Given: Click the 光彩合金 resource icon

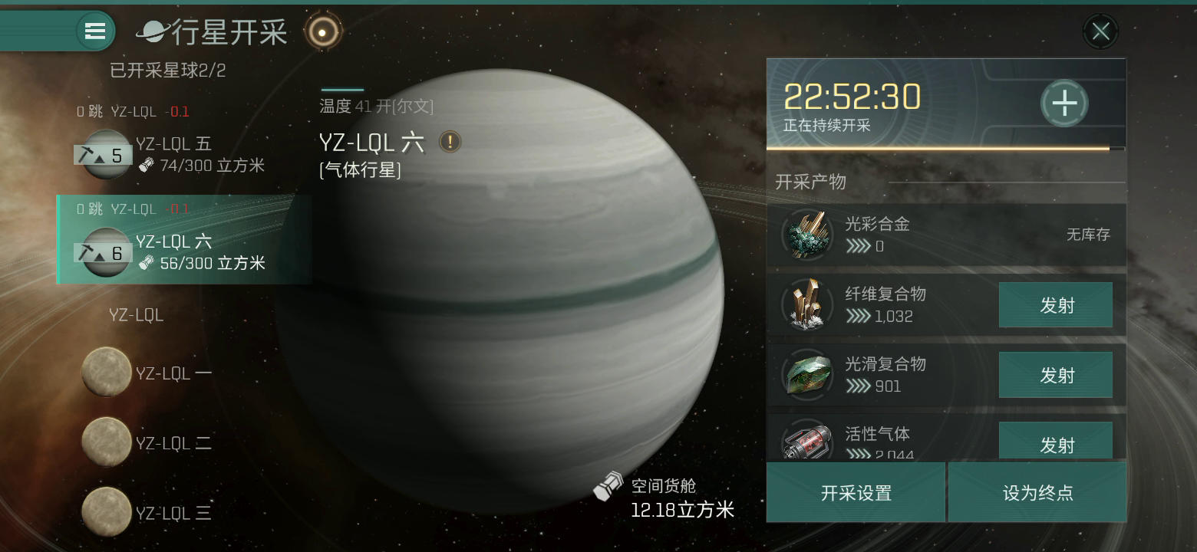Looking at the screenshot, I should [807, 235].
